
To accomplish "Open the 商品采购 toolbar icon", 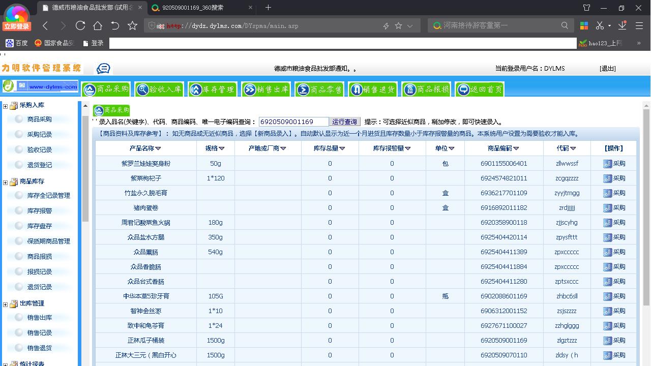I will tap(106, 88).
